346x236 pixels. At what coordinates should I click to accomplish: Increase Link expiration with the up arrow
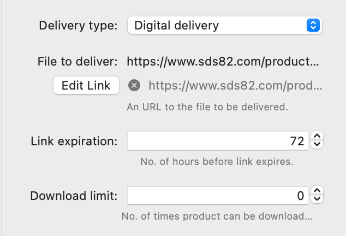[318, 137]
